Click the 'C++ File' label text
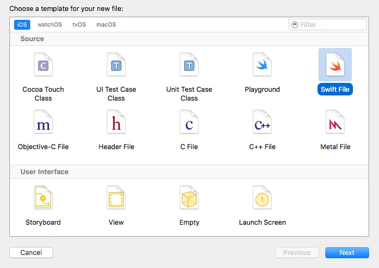 (x=262, y=147)
